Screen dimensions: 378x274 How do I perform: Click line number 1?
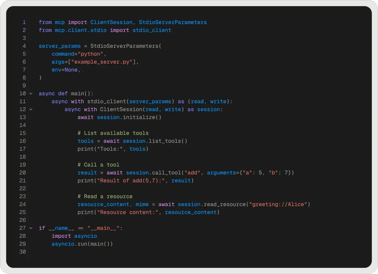[x=24, y=22]
